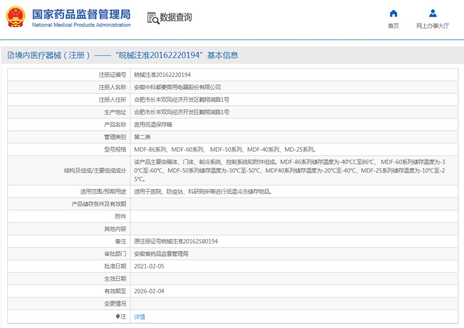Click the 生效日期 label
This screenshot has width=464, height=328.
[x=115, y=279]
